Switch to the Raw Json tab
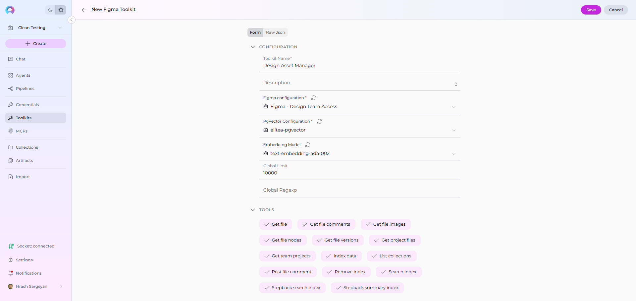636x301 pixels. click(x=275, y=32)
